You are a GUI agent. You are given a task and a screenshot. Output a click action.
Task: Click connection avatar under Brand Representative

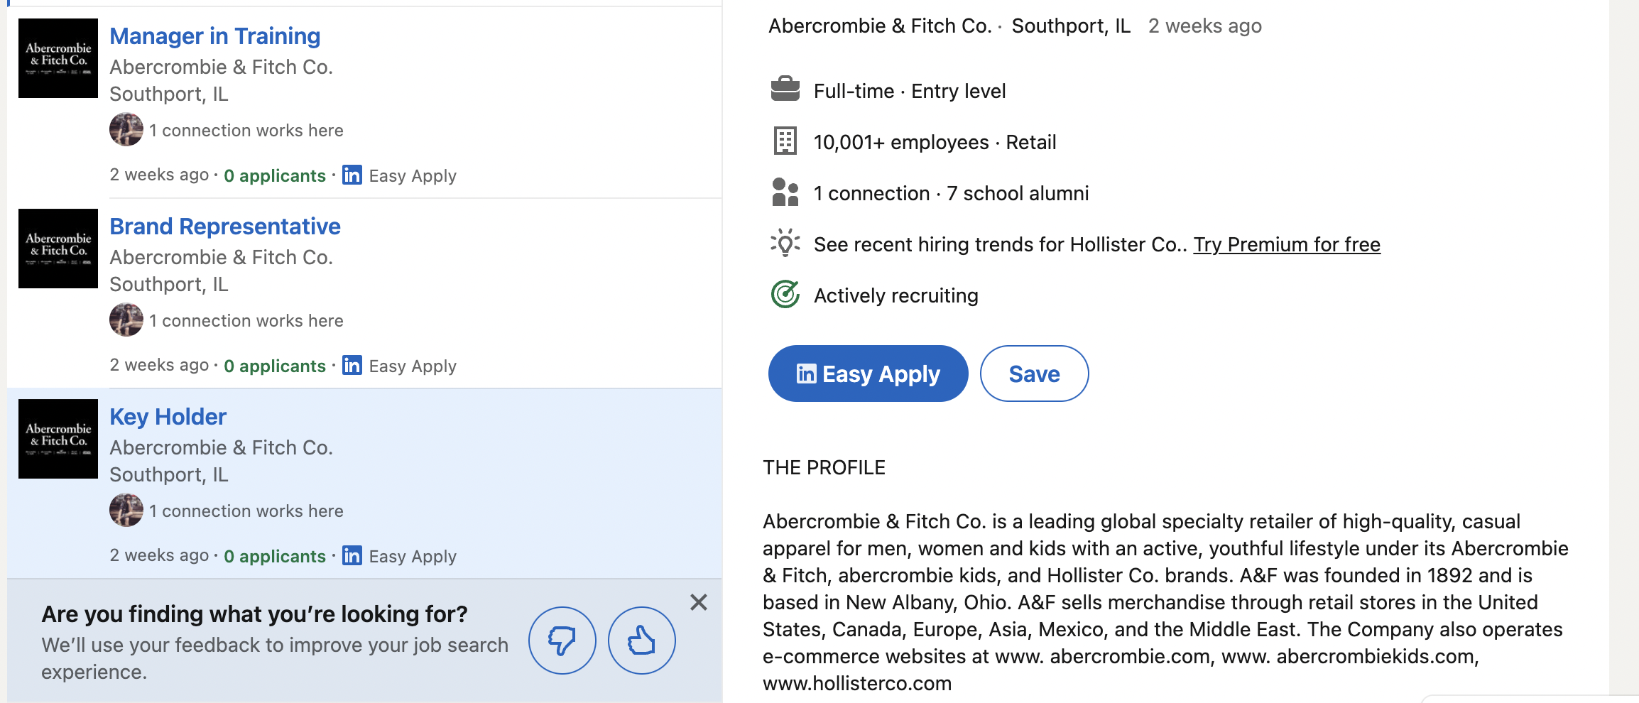tap(126, 320)
